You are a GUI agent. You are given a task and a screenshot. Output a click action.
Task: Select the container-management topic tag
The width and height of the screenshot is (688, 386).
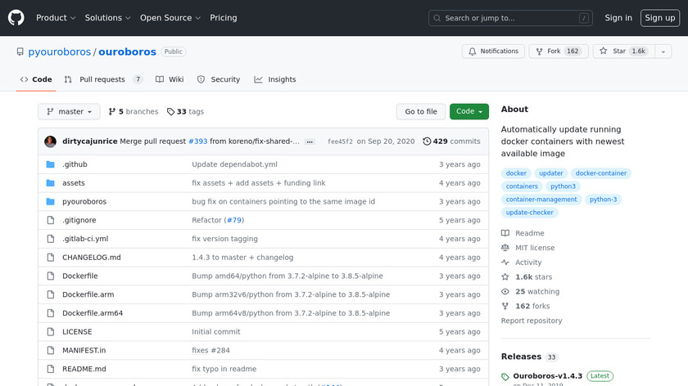click(x=541, y=200)
